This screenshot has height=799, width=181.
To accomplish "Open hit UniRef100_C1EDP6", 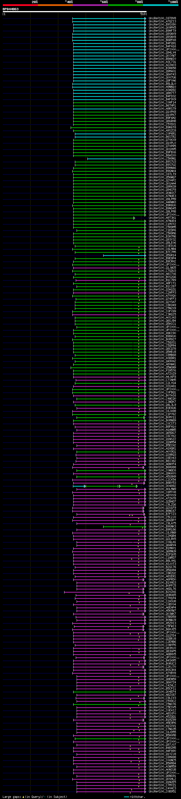I will [x=162, y=230].
